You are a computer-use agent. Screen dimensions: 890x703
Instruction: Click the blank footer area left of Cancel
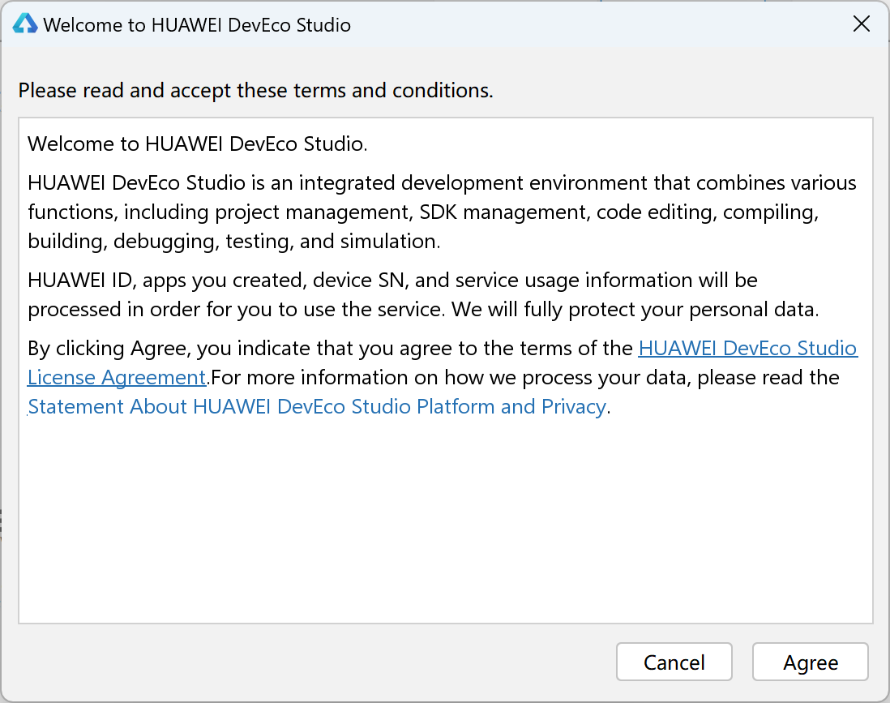[308, 662]
